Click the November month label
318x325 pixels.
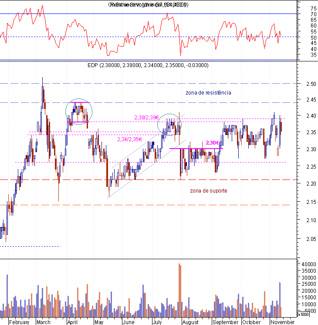(282, 322)
